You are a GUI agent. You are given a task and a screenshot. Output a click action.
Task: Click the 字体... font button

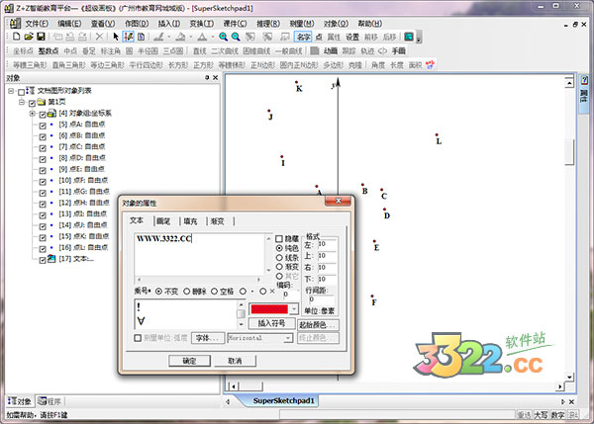coord(208,338)
